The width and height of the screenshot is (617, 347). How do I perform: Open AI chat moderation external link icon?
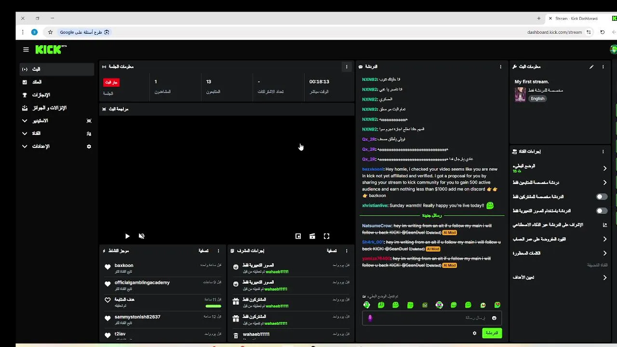(605, 225)
